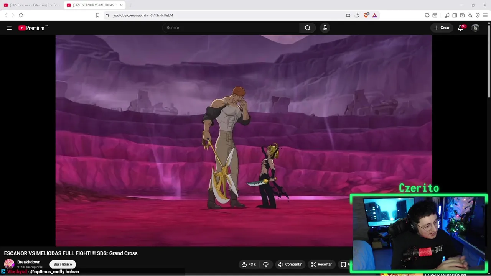
Task: Click the Recortar clip button
Action: (x=321, y=264)
